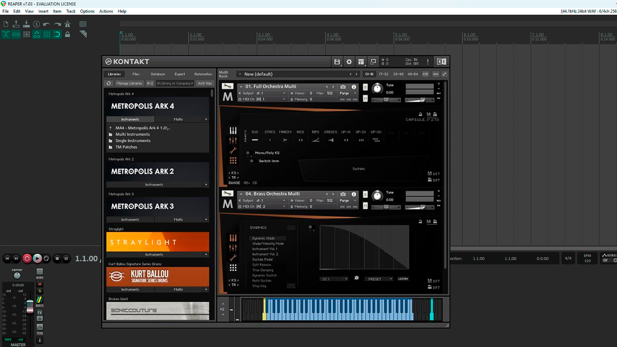Click the Library or Company search field
Image resolution: width=617 pixels, height=347 pixels.
coord(175,83)
